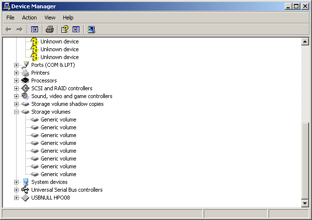
Task: Click the Ports (COM & LPT) icon
Action: click(25, 65)
